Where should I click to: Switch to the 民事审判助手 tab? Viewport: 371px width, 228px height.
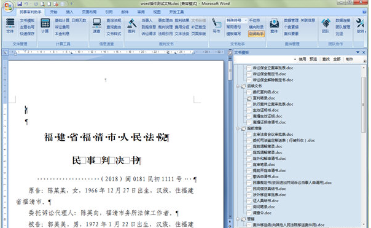click(30, 12)
